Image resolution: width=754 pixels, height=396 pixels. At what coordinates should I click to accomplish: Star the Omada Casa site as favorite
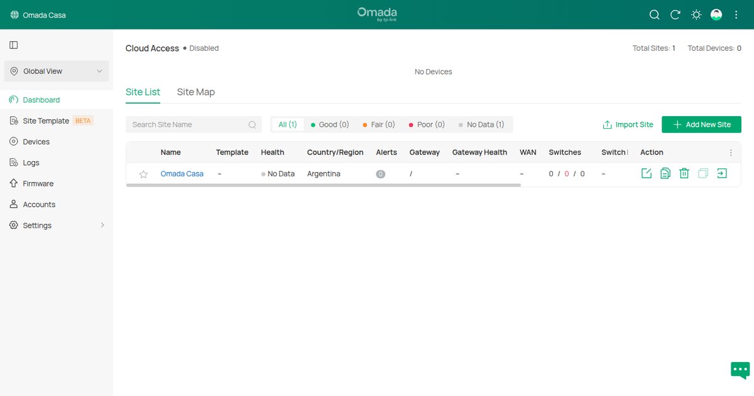point(143,174)
